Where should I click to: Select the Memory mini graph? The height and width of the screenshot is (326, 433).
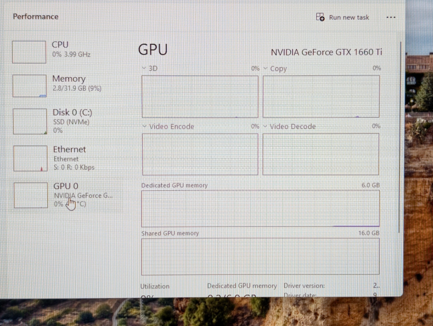coord(30,86)
